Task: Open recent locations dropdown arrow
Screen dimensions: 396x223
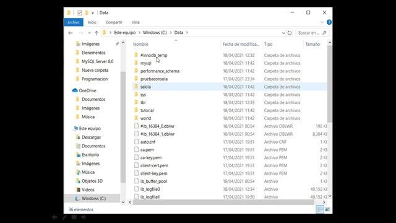Action: pyautogui.click(x=89, y=33)
